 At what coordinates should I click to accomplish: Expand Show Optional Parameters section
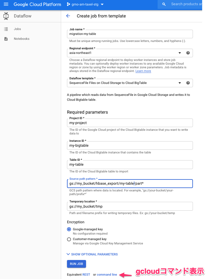click(x=92, y=254)
